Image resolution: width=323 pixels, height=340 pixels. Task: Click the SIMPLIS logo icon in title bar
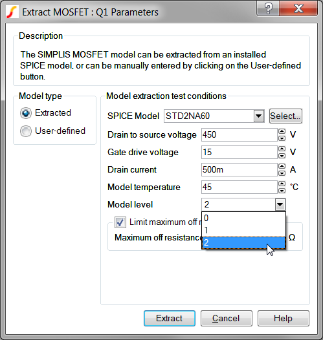[12, 12]
